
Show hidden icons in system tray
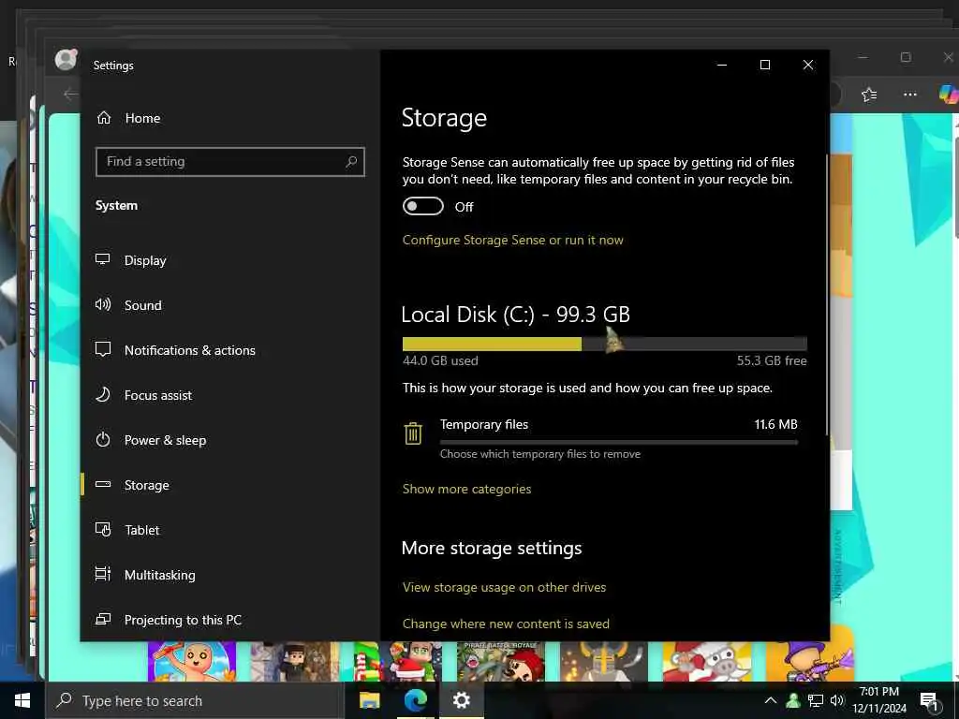[771, 700]
